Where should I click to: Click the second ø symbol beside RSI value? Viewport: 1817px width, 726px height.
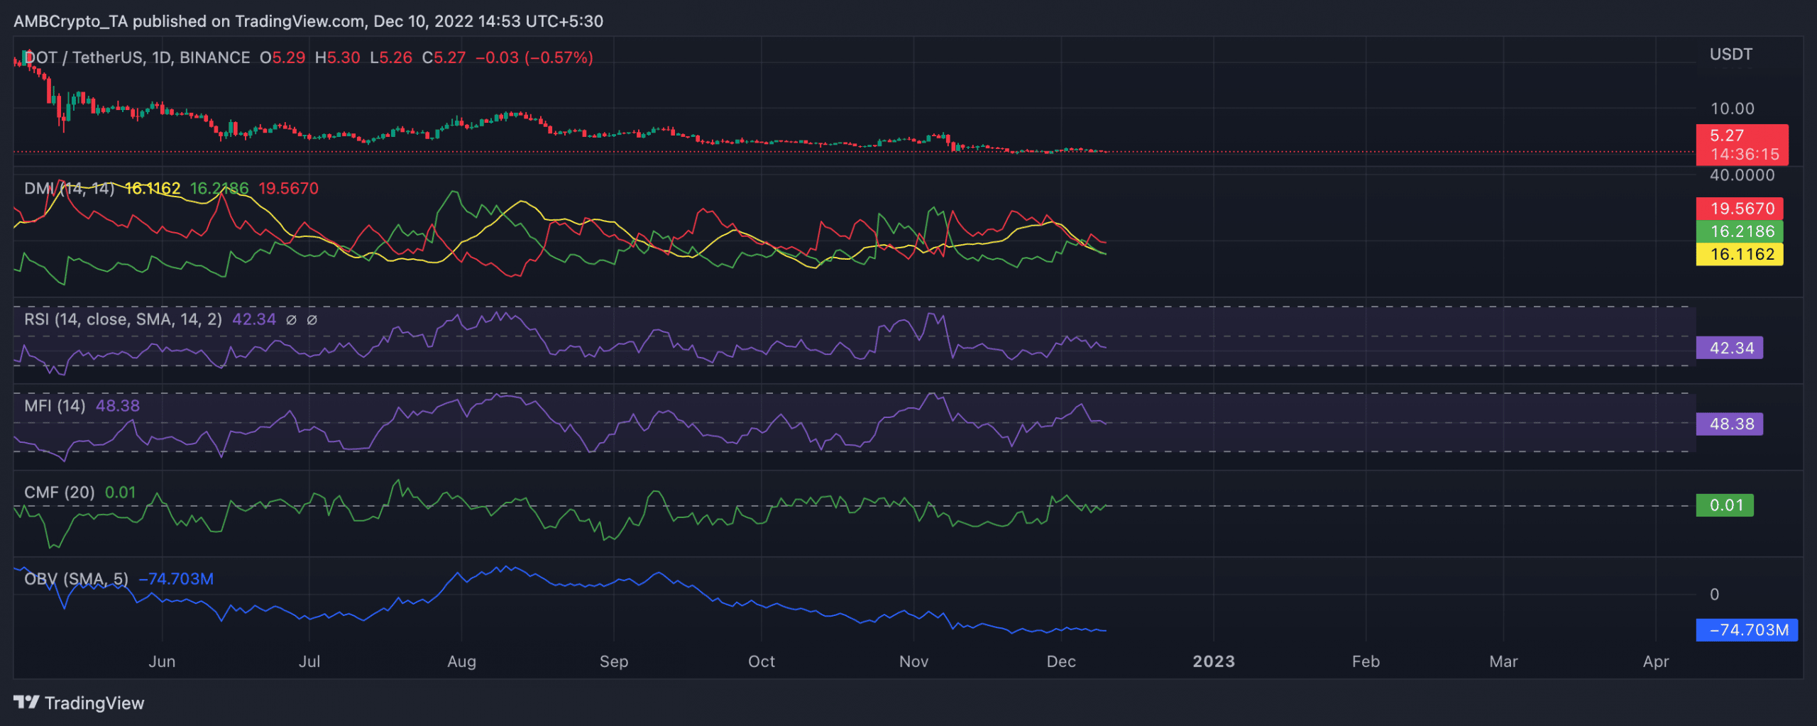tap(312, 320)
